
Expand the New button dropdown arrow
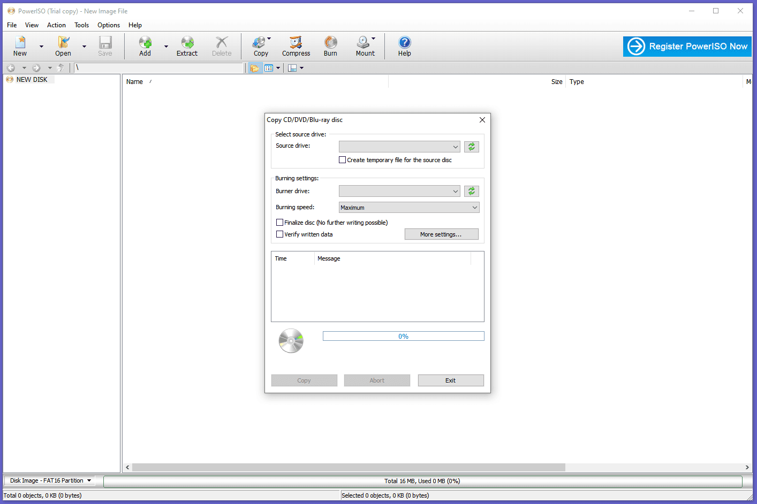41,47
